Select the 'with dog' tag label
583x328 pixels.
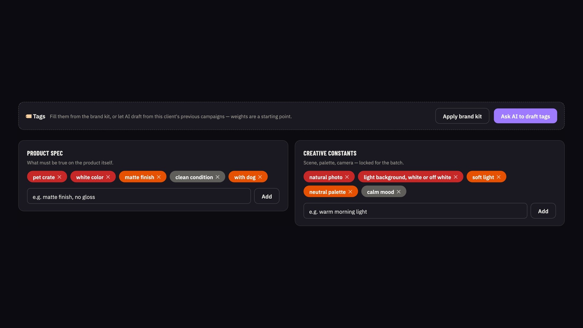(x=245, y=177)
